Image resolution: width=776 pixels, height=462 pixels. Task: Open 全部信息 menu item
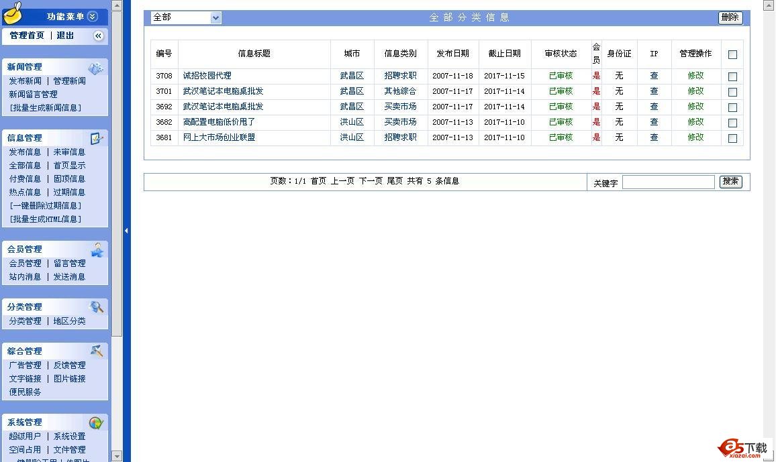click(25, 165)
